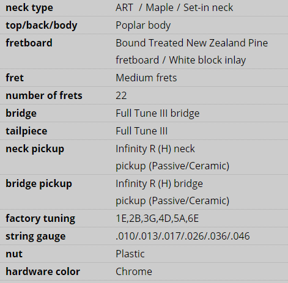
Task: Click the White block inlay text
Action: tap(207, 60)
